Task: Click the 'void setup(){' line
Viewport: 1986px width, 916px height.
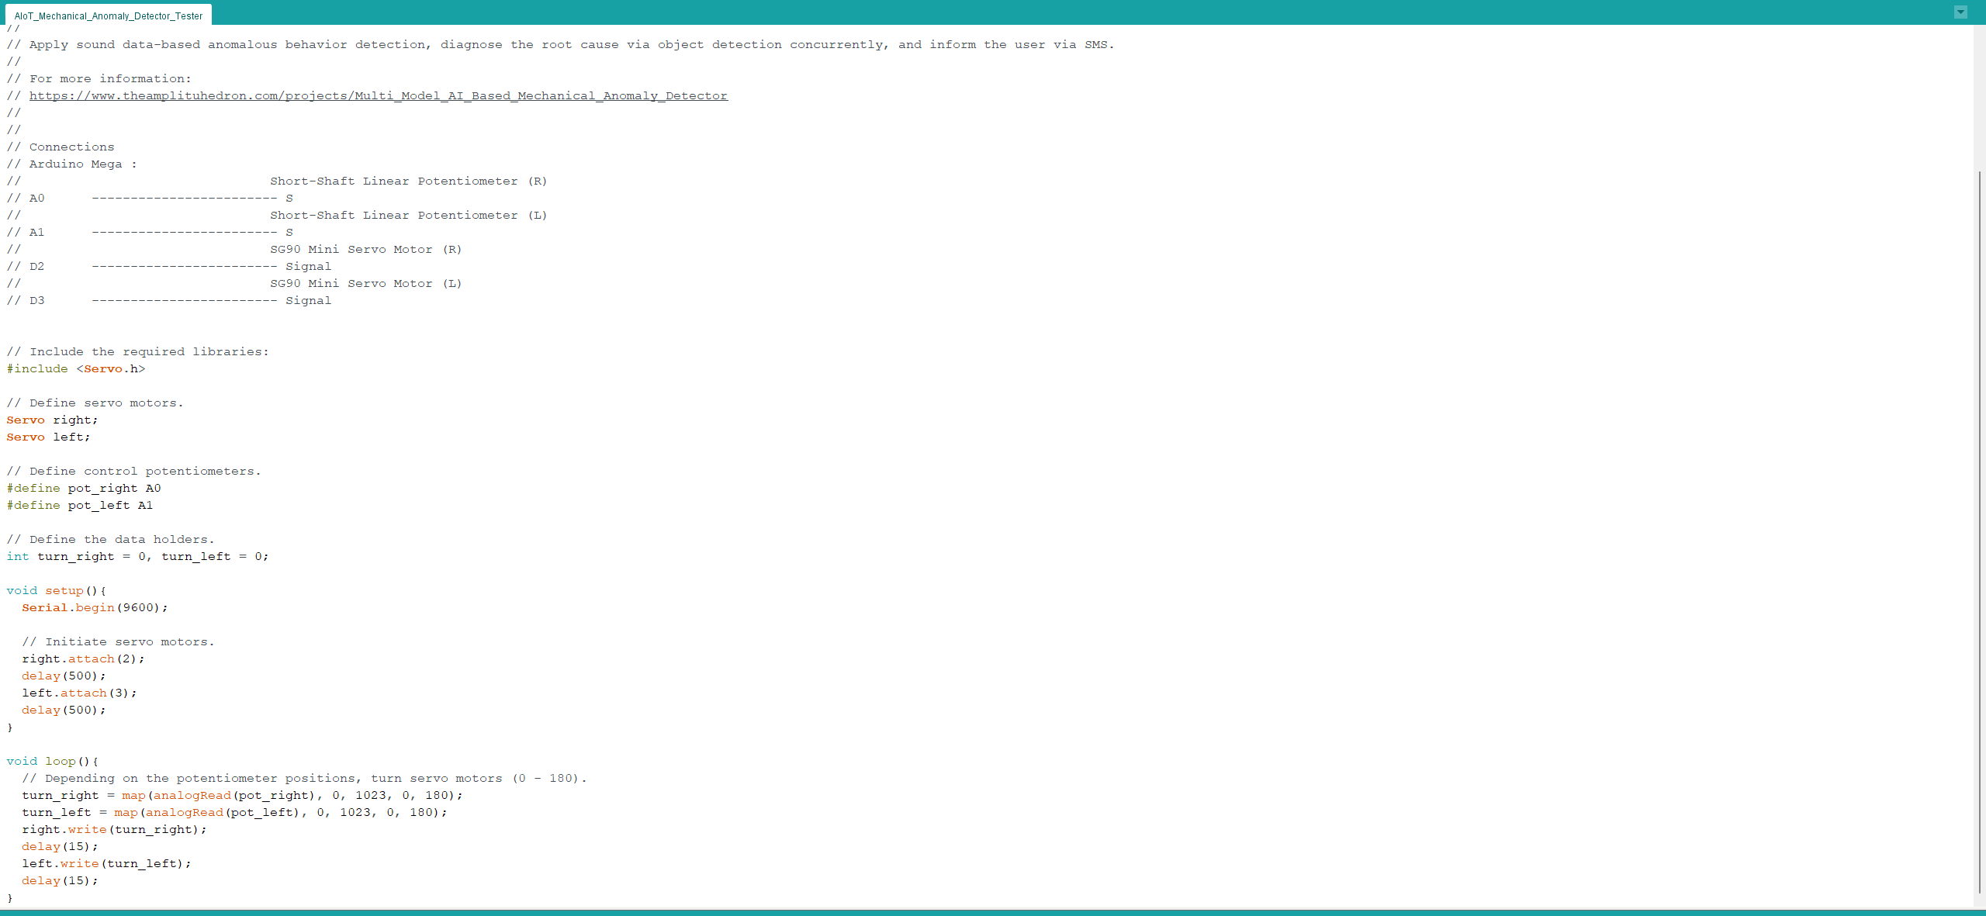Action: (x=56, y=590)
